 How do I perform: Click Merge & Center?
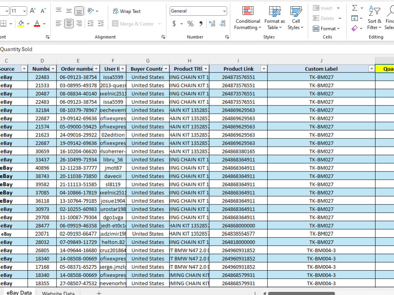point(133,24)
